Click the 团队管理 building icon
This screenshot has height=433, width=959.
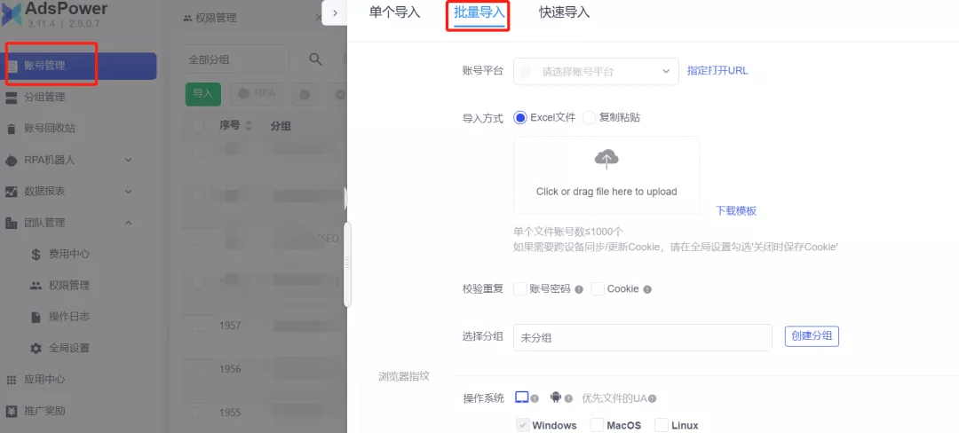[11, 223]
